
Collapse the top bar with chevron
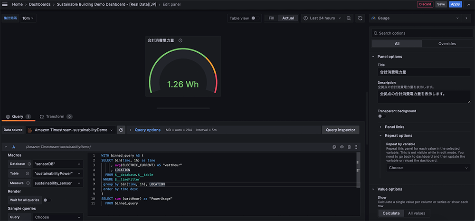(x=469, y=4)
